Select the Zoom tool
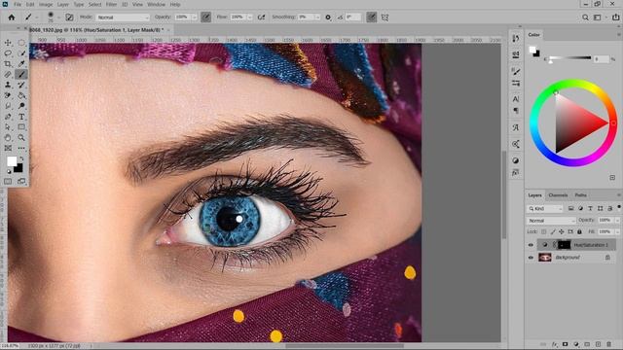This screenshot has height=350, width=623. pos(21,137)
